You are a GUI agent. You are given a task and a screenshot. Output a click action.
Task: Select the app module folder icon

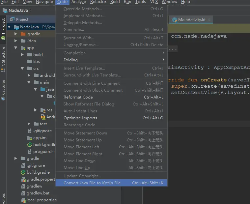coord(23,48)
